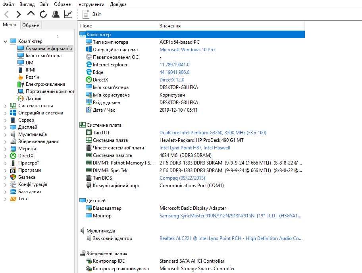Click the Електроживлення battery icon
The image size is (362, 273).
click(21, 84)
